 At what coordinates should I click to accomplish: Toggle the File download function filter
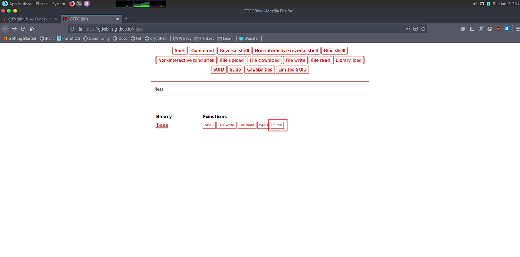pyautogui.click(x=265, y=60)
